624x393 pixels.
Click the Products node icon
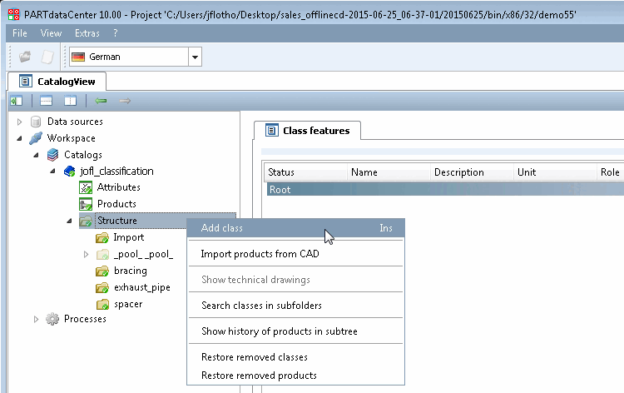click(85, 204)
